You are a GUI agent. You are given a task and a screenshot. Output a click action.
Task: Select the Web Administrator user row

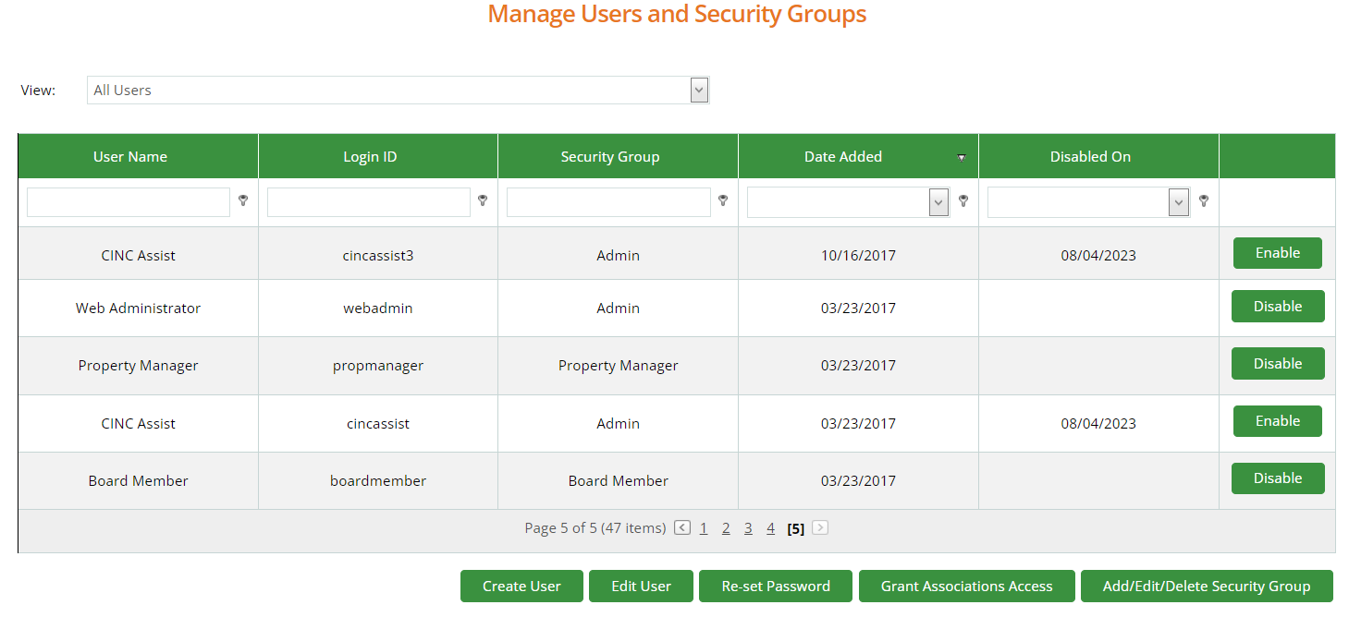pos(677,308)
